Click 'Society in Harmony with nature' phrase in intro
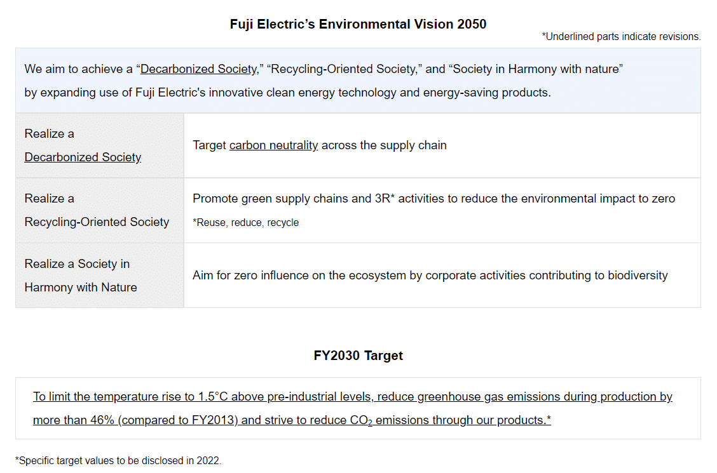The width and height of the screenshot is (717, 473). [x=535, y=69]
